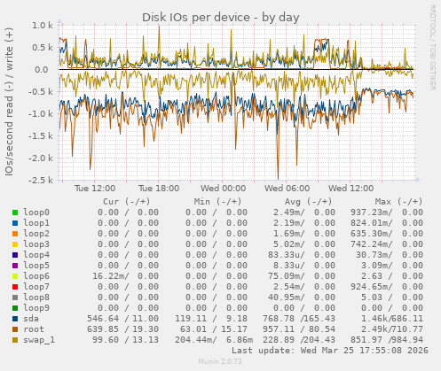This screenshot has width=441, height=371.
Task: Click the 'Max (-/+)' column header
Action: click(399, 202)
